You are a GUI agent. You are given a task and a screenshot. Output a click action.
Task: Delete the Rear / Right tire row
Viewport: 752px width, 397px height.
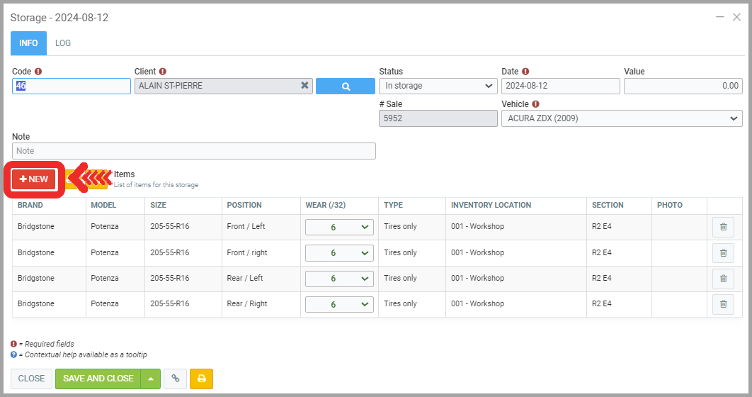pos(723,304)
